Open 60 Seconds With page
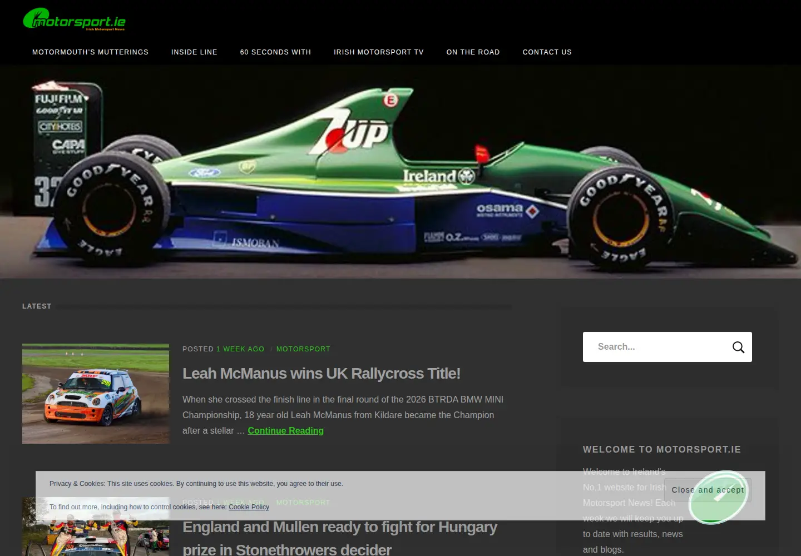801x556 pixels. tap(275, 52)
